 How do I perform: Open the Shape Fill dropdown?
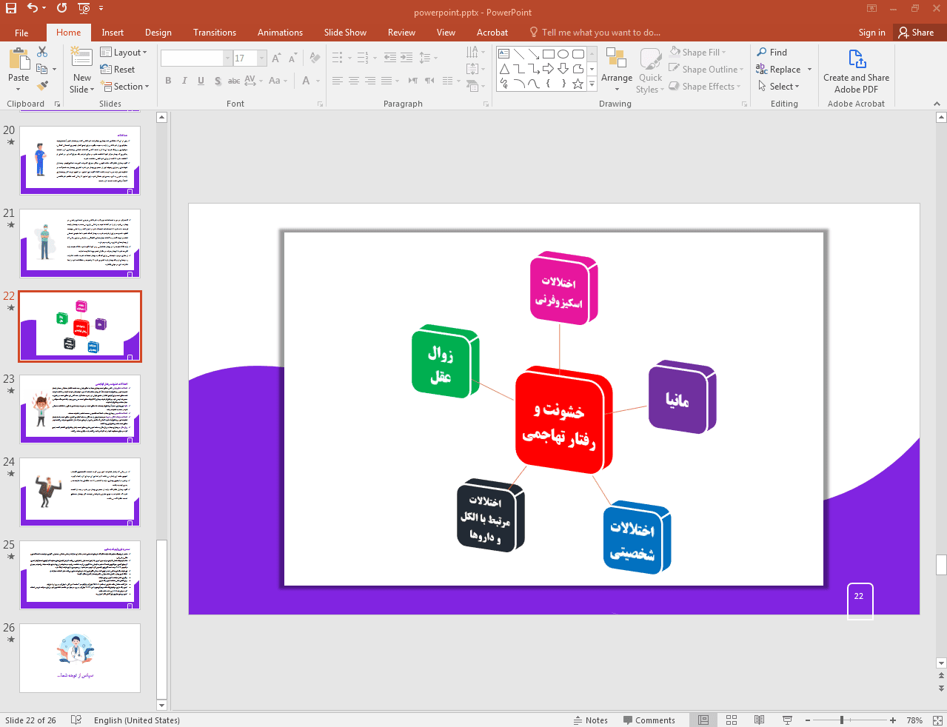click(x=723, y=53)
